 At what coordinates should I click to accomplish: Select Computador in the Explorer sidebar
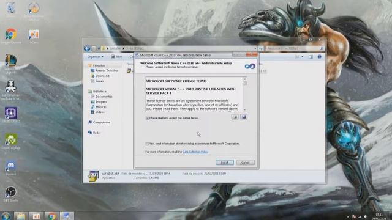99,122
